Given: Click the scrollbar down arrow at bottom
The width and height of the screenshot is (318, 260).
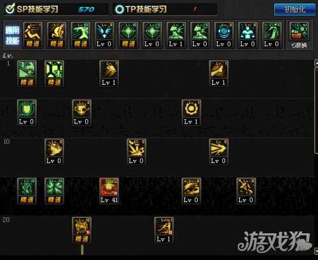Looking at the screenshot, I should (316, 251).
